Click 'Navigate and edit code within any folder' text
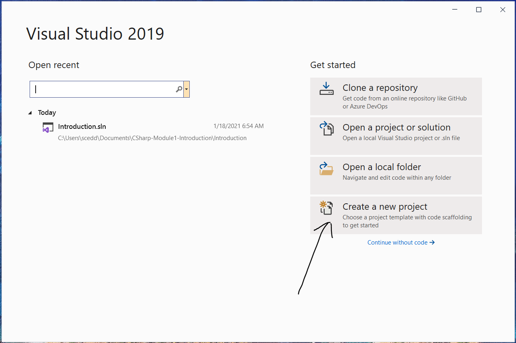Image resolution: width=516 pixels, height=343 pixels. pos(397,178)
